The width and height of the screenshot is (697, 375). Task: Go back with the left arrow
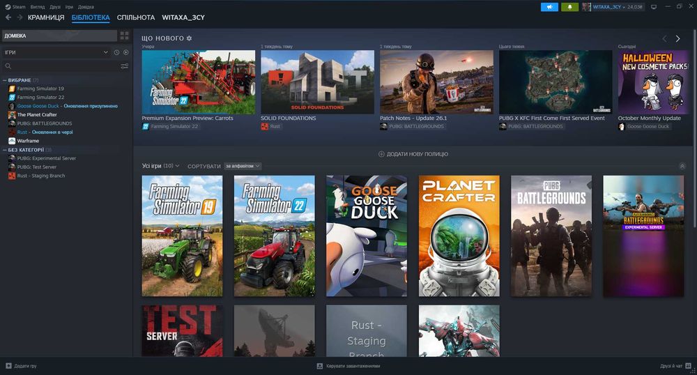[x=8, y=17]
